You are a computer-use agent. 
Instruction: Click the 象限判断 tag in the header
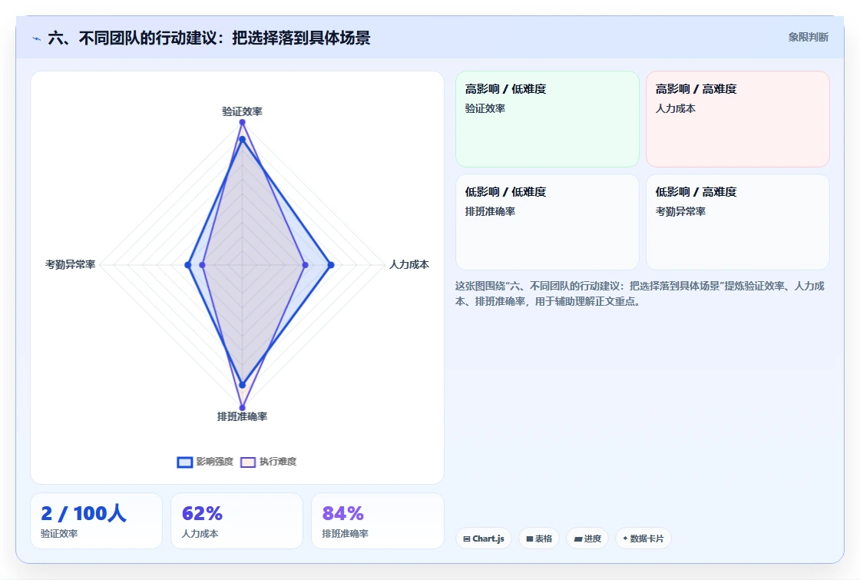[x=808, y=38]
